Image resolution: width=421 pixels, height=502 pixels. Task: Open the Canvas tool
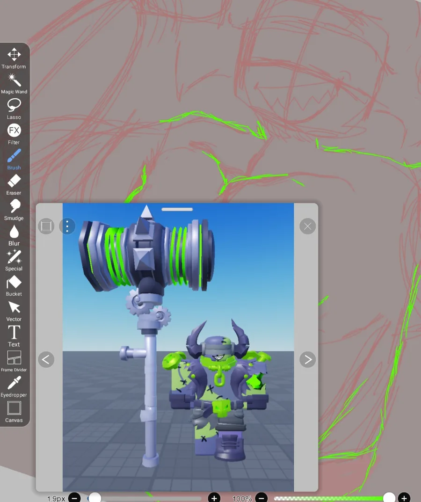14,412
